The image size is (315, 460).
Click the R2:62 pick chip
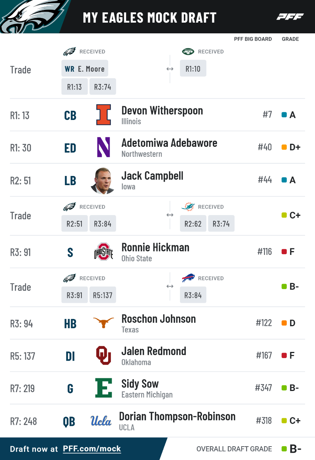point(193,224)
